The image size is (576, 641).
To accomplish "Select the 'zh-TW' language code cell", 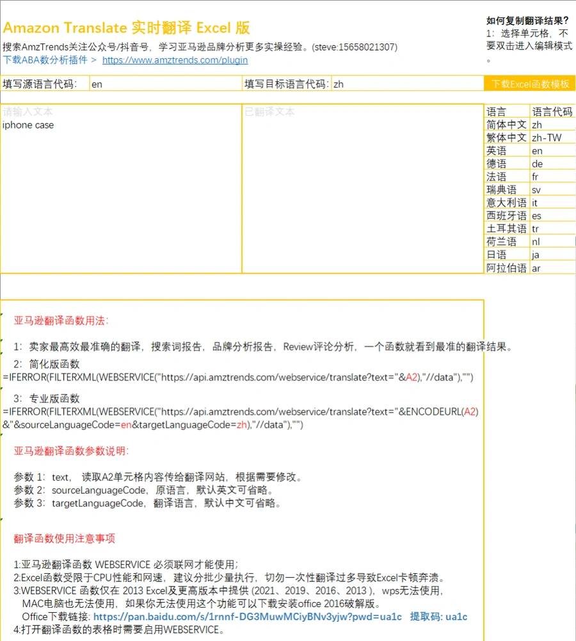I will click(x=553, y=138).
